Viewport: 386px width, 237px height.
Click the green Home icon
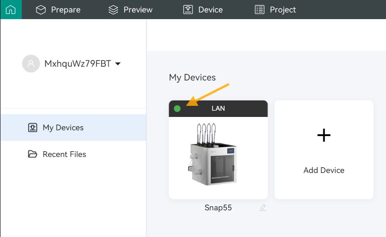(x=11, y=9)
